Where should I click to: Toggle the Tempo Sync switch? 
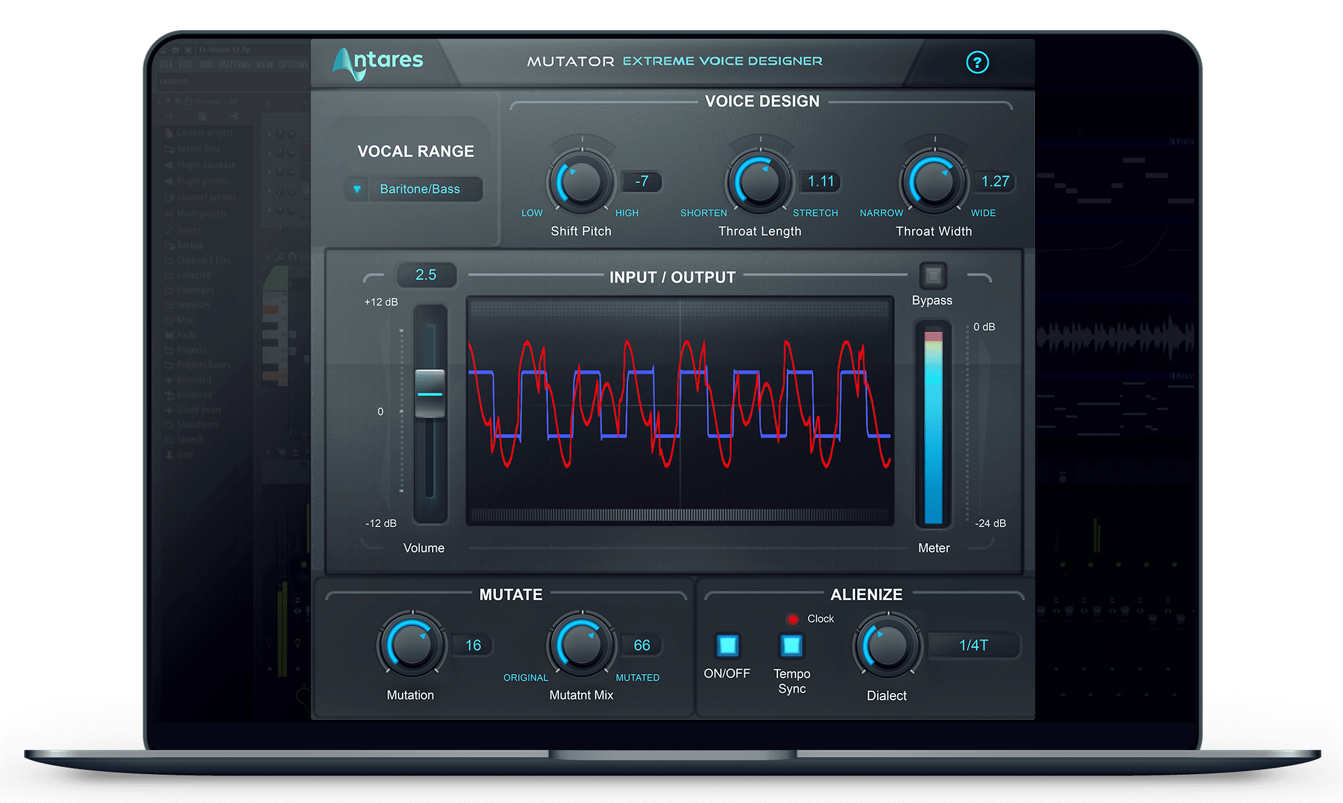791,645
